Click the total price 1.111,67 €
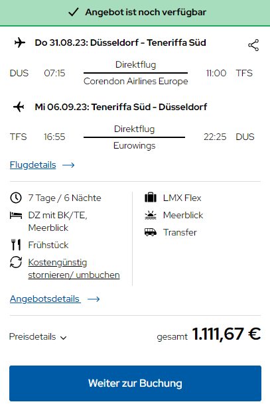The image size is (270, 408). point(226,334)
